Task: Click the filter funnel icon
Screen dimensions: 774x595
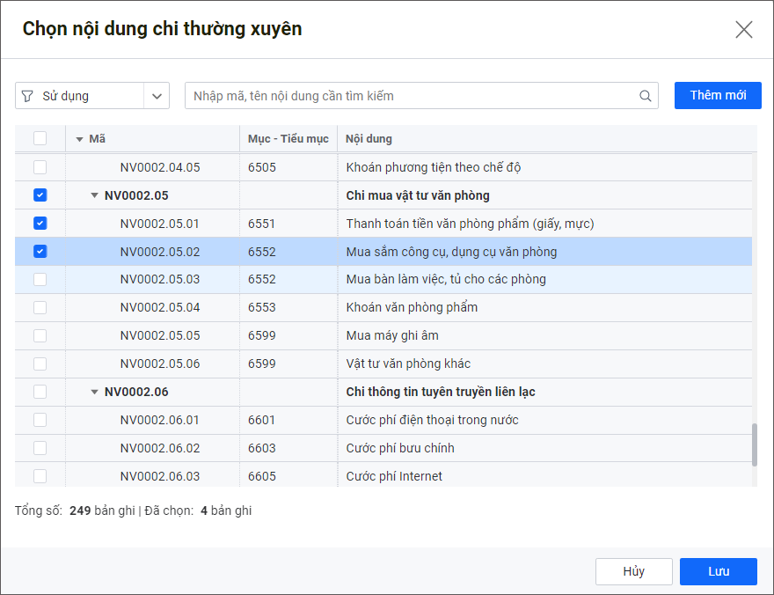Action: (x=27, y=96)
